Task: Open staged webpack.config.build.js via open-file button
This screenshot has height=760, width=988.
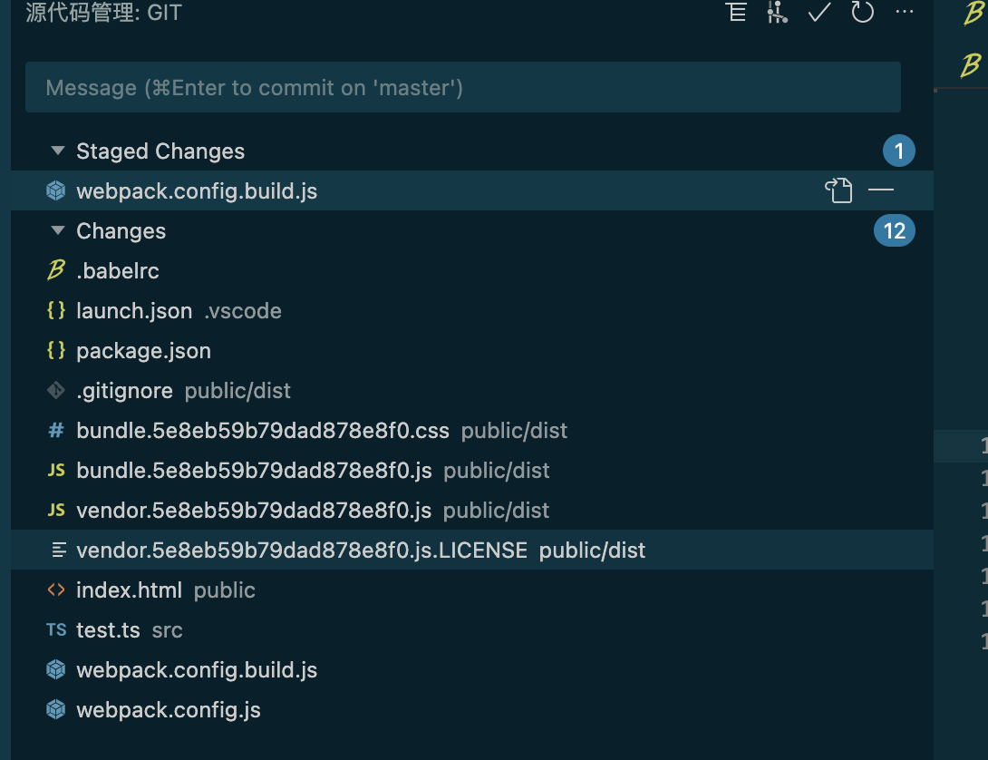Action: [x=839, y=190]
